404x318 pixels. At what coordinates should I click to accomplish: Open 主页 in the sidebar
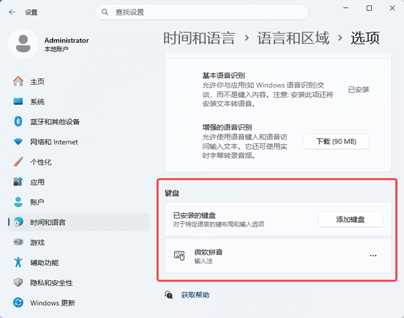coord(79,81)
